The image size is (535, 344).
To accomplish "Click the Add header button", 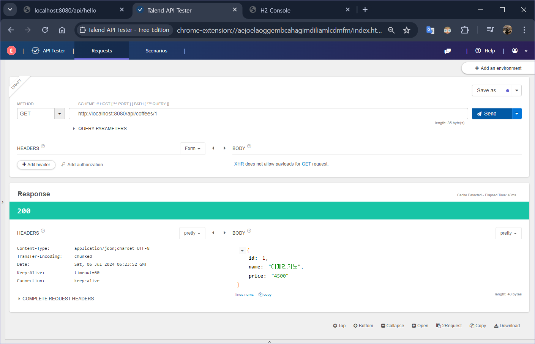I will click(x=36, y=165).
